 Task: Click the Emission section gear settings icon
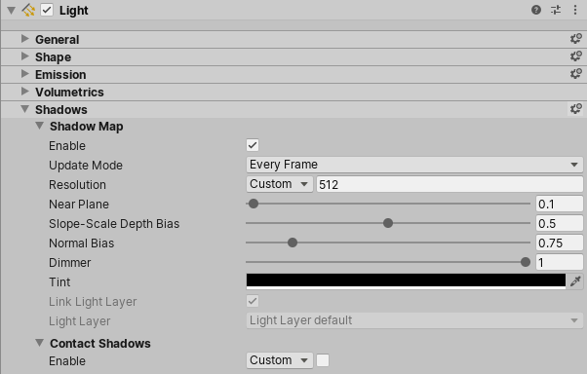click(575, 74)
